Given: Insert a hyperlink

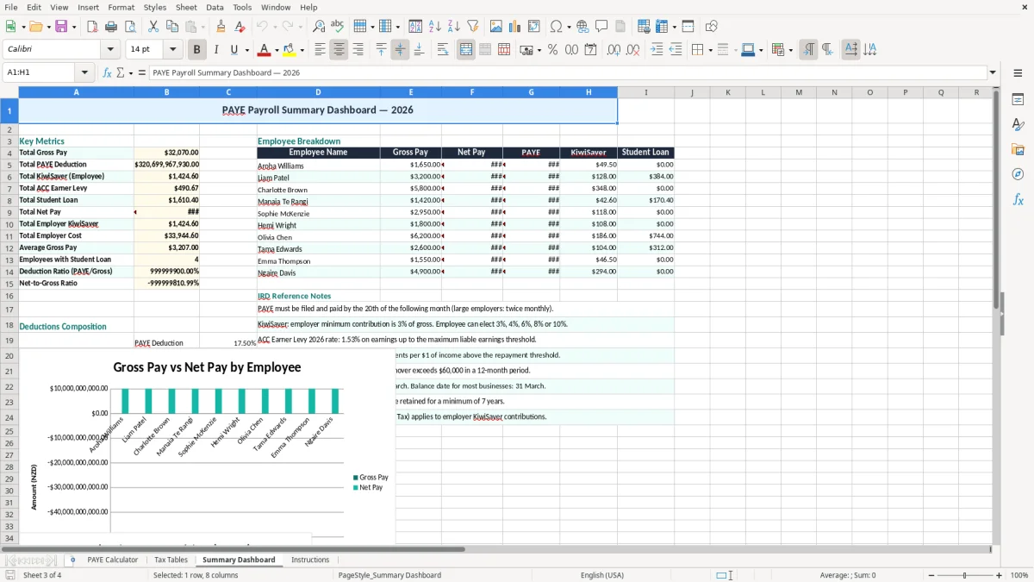Looking at the screenshot, I should click(x=583, y=27).
